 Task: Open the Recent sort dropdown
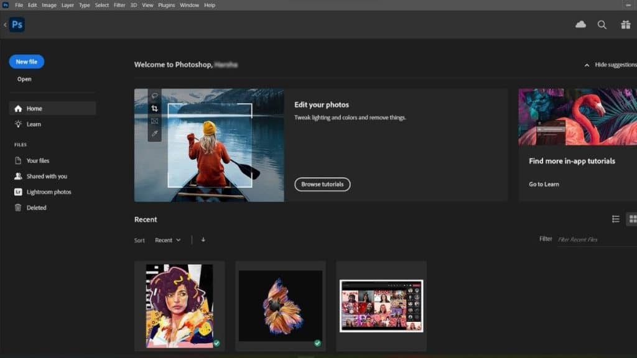click(x=168, y=241)
